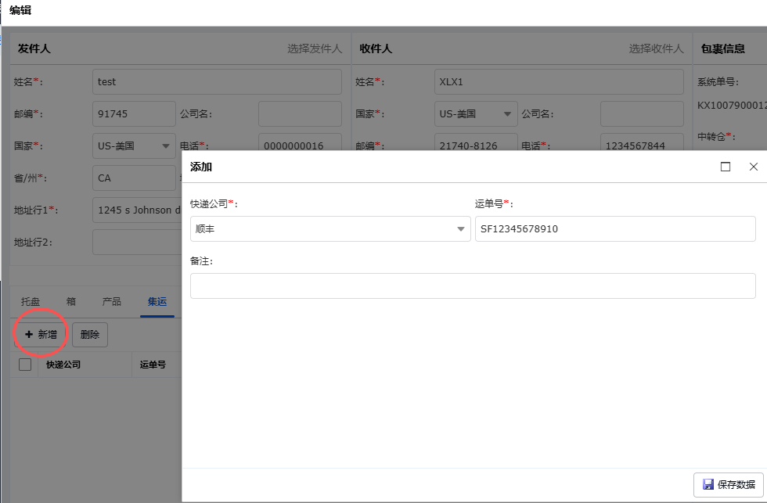The image size is (767, 503).
Task: Maximize the 添加 dialog window
Action: (726, 167)
